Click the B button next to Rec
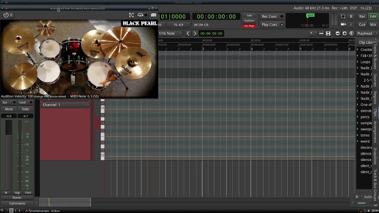This screenshot has width=379, height=213. pyautogui.click(x=351, y=17)
